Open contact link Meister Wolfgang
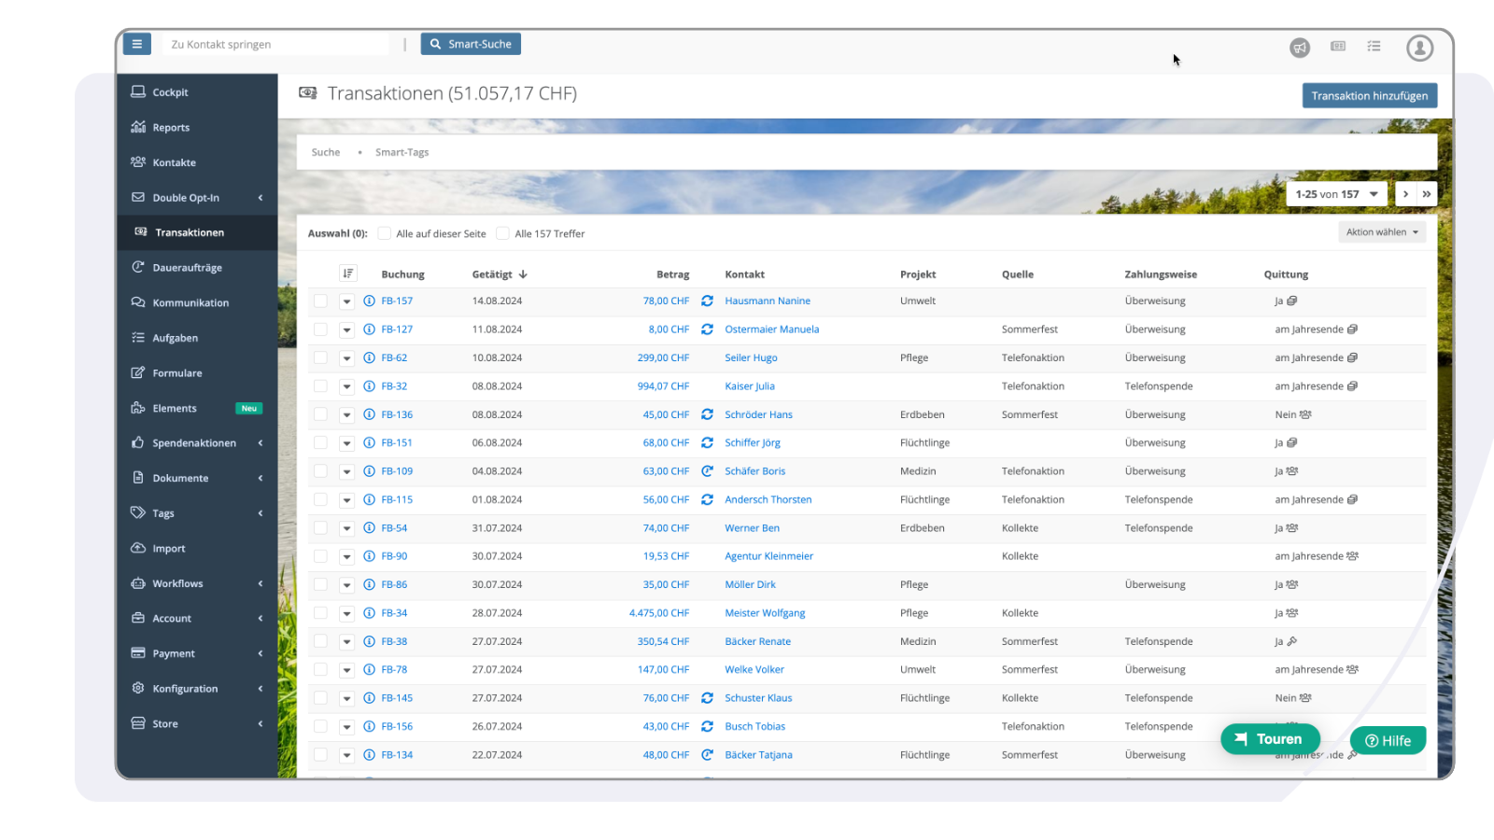The height and width of the screenshot is (840, 1494). [x=765, y=613]
